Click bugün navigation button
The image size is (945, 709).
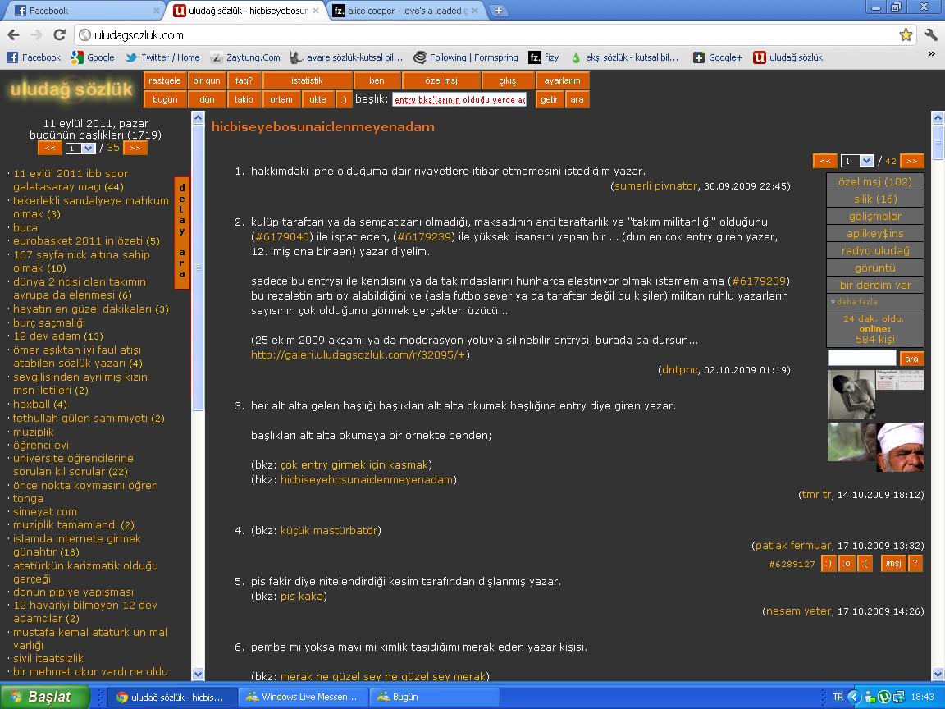tap(165, 99)
